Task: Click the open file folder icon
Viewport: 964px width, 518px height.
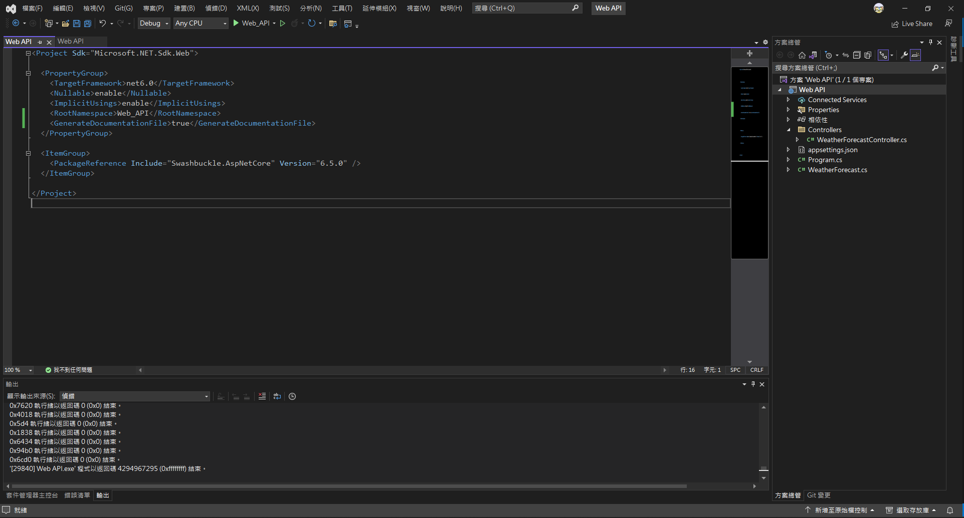Action: (65, 23)
